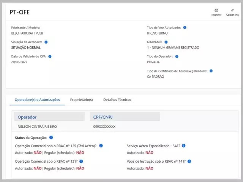Click the Imprimir printer icon
The width and height of the screenshot is (243, 182).
point(216,10)
